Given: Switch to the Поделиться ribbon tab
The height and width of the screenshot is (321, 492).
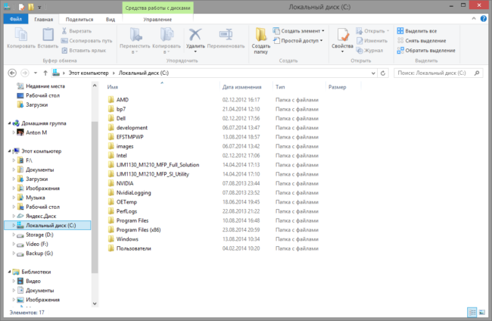Looking at the screenshot, I should pos(79,19).
